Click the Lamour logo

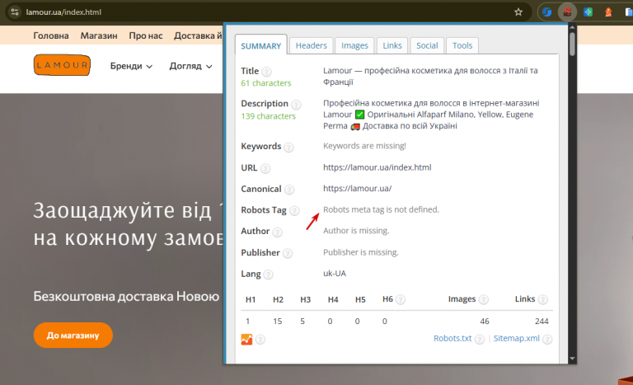(x=62, y=65)
